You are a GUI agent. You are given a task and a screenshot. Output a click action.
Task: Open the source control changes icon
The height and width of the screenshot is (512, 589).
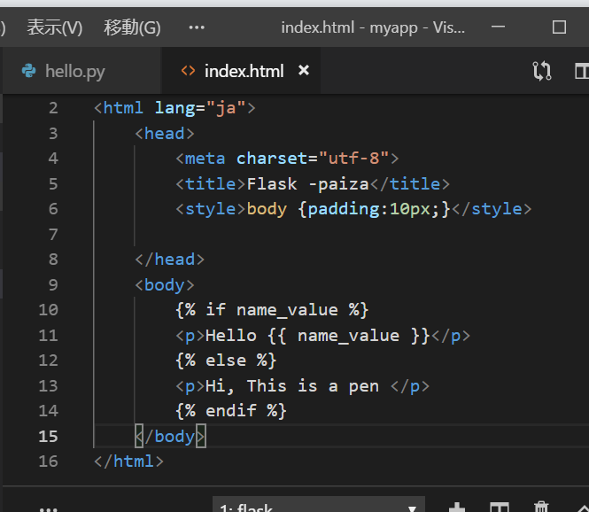coord(542,72)
